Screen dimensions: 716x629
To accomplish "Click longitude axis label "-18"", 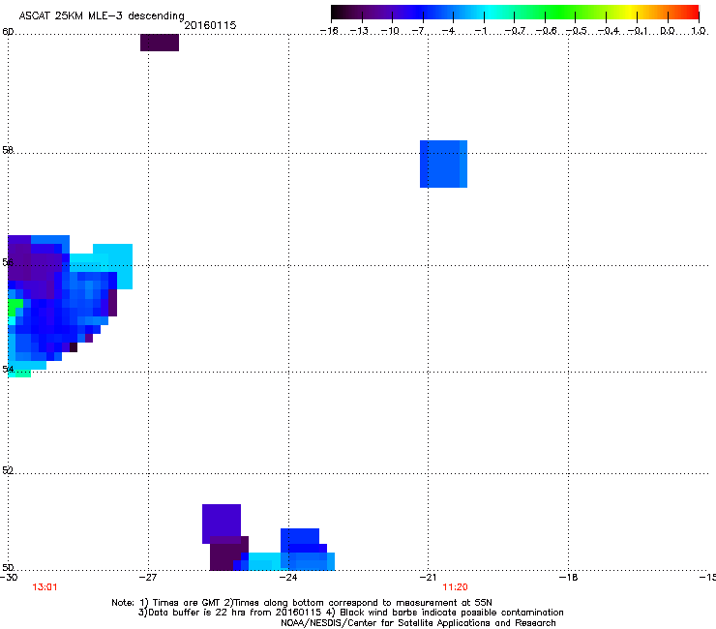I will point(568,578).
